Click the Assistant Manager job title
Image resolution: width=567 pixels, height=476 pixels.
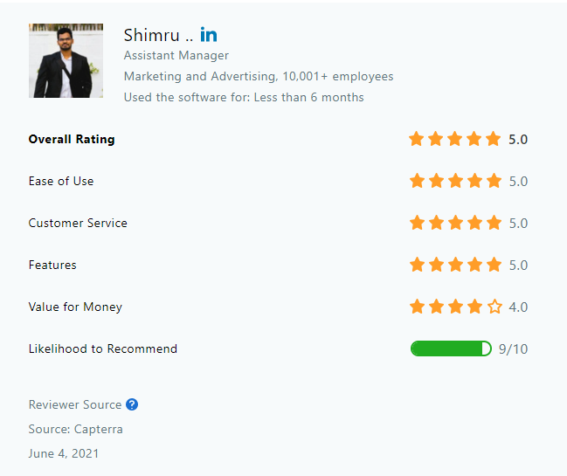pos(176,56)
